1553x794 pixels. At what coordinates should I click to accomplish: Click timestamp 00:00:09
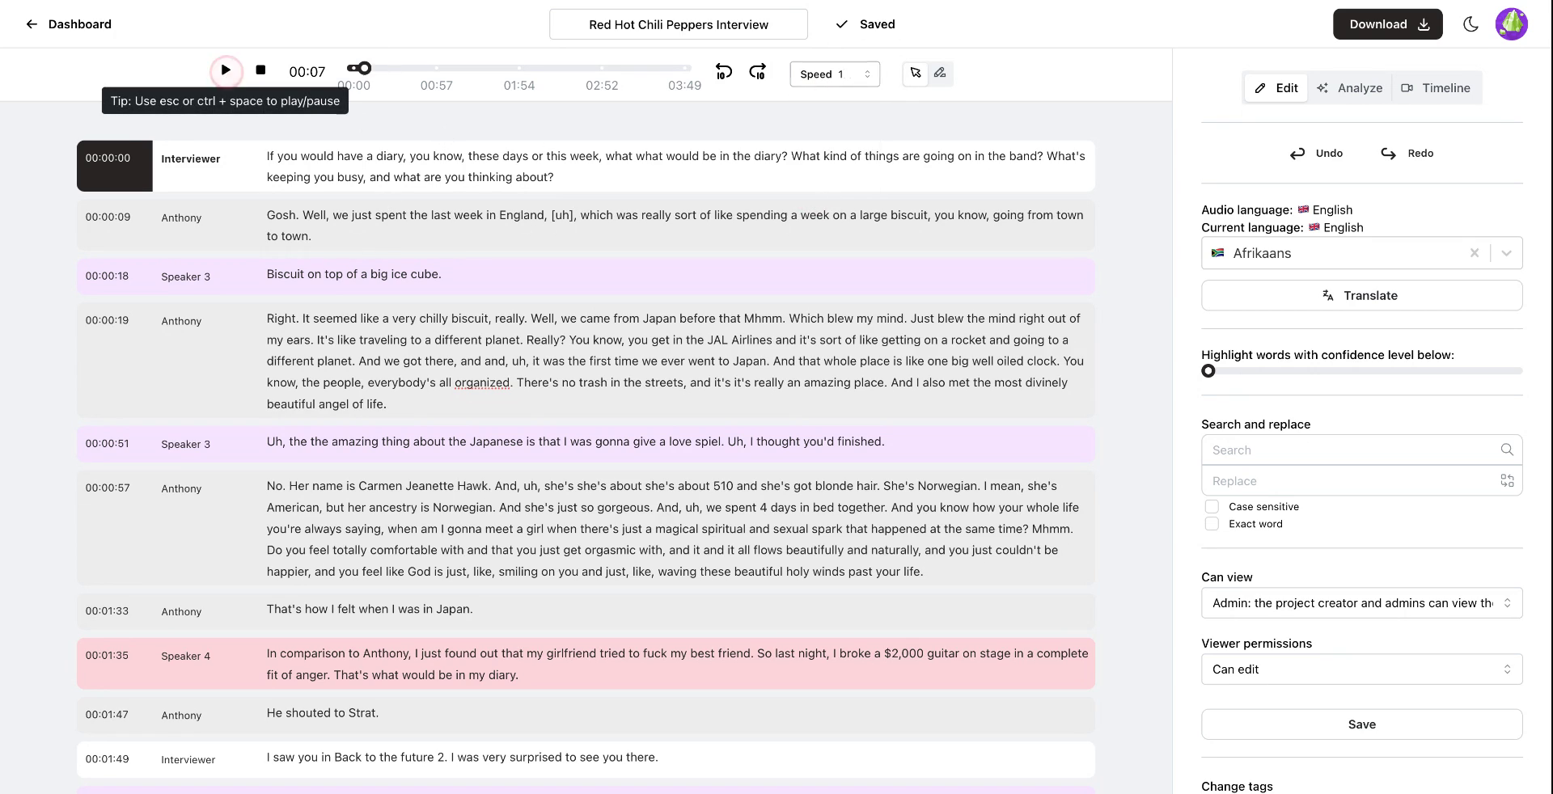108,217
